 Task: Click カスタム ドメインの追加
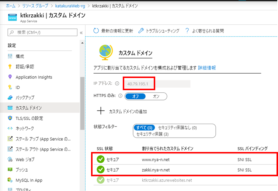pos(122,111)
